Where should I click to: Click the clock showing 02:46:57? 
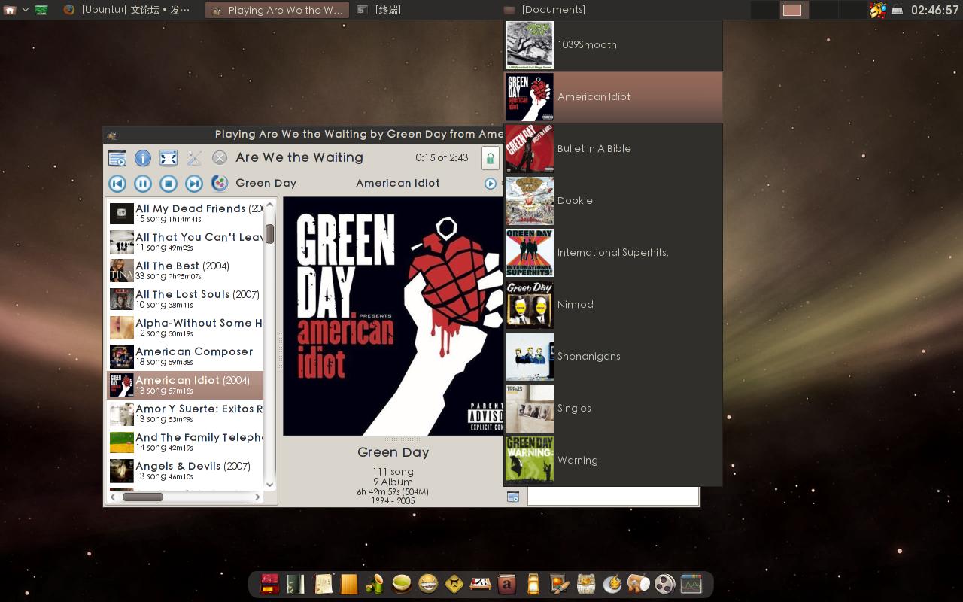coord(934,10)
